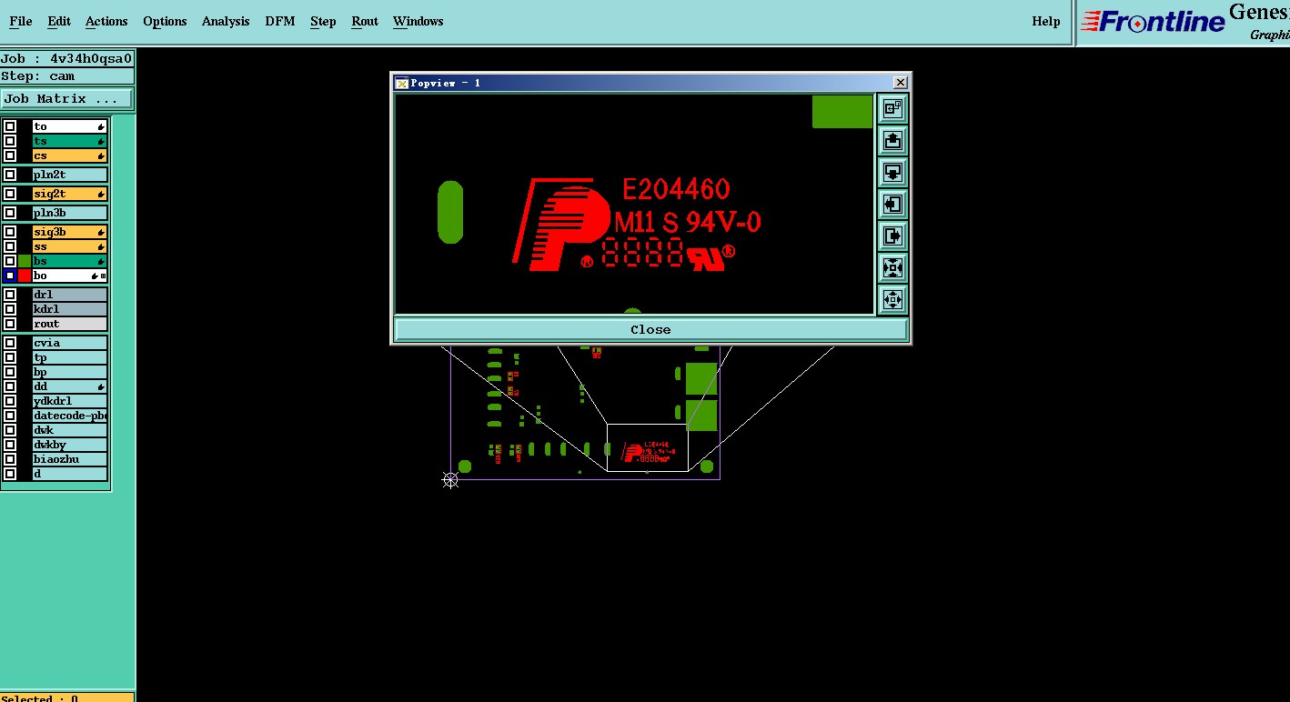Click the Frontline logo
Image resolution: width=1290 pixels, height=702 pixels.
tap(1153, 22)
